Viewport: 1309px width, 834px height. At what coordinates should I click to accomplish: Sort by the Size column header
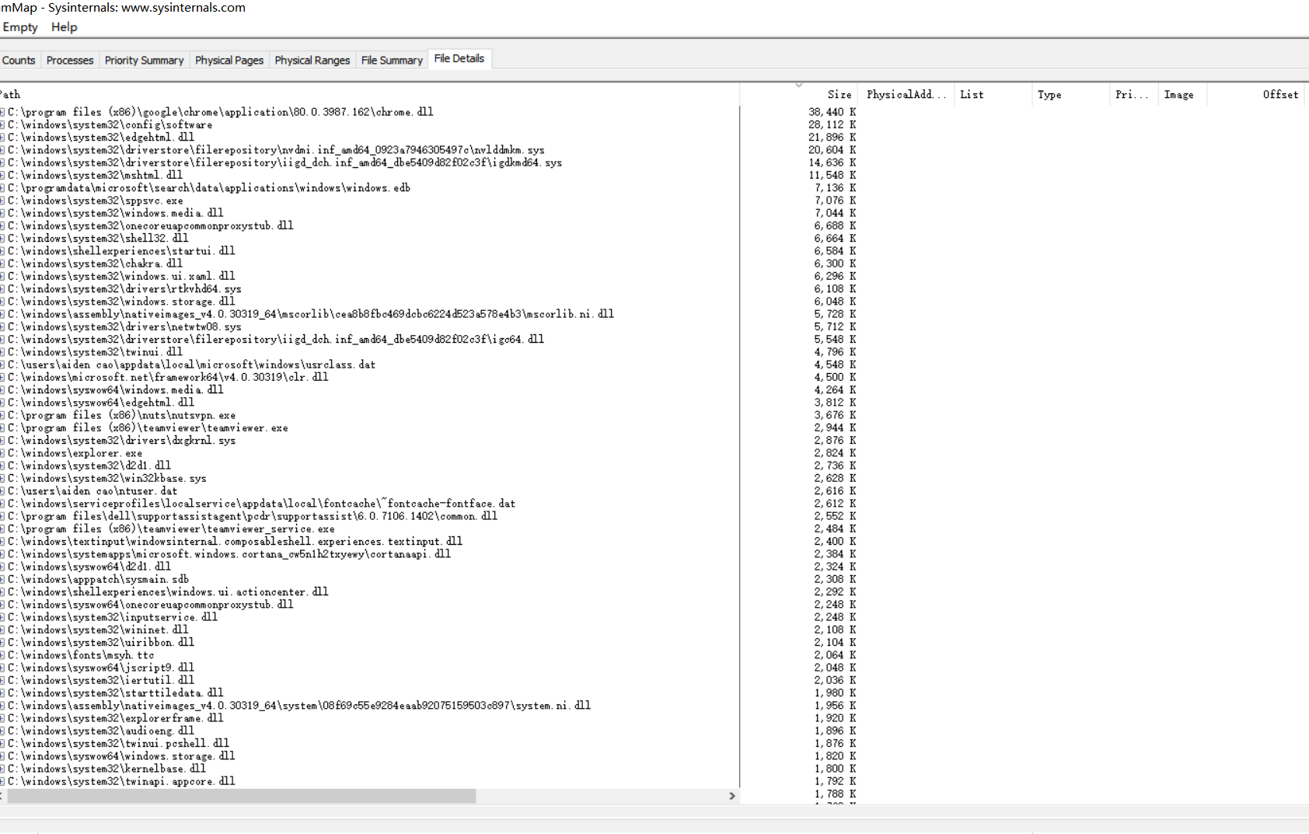798,94
